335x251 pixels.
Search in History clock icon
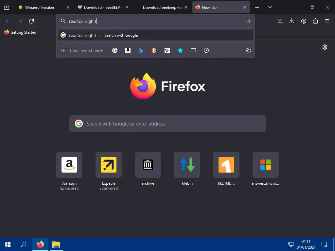tap(206, 50)
